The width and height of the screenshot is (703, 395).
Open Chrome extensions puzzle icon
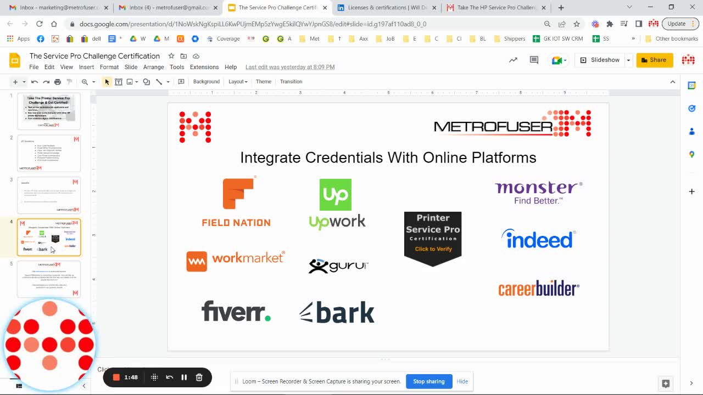pyautogui.click(x=610, y=24)
